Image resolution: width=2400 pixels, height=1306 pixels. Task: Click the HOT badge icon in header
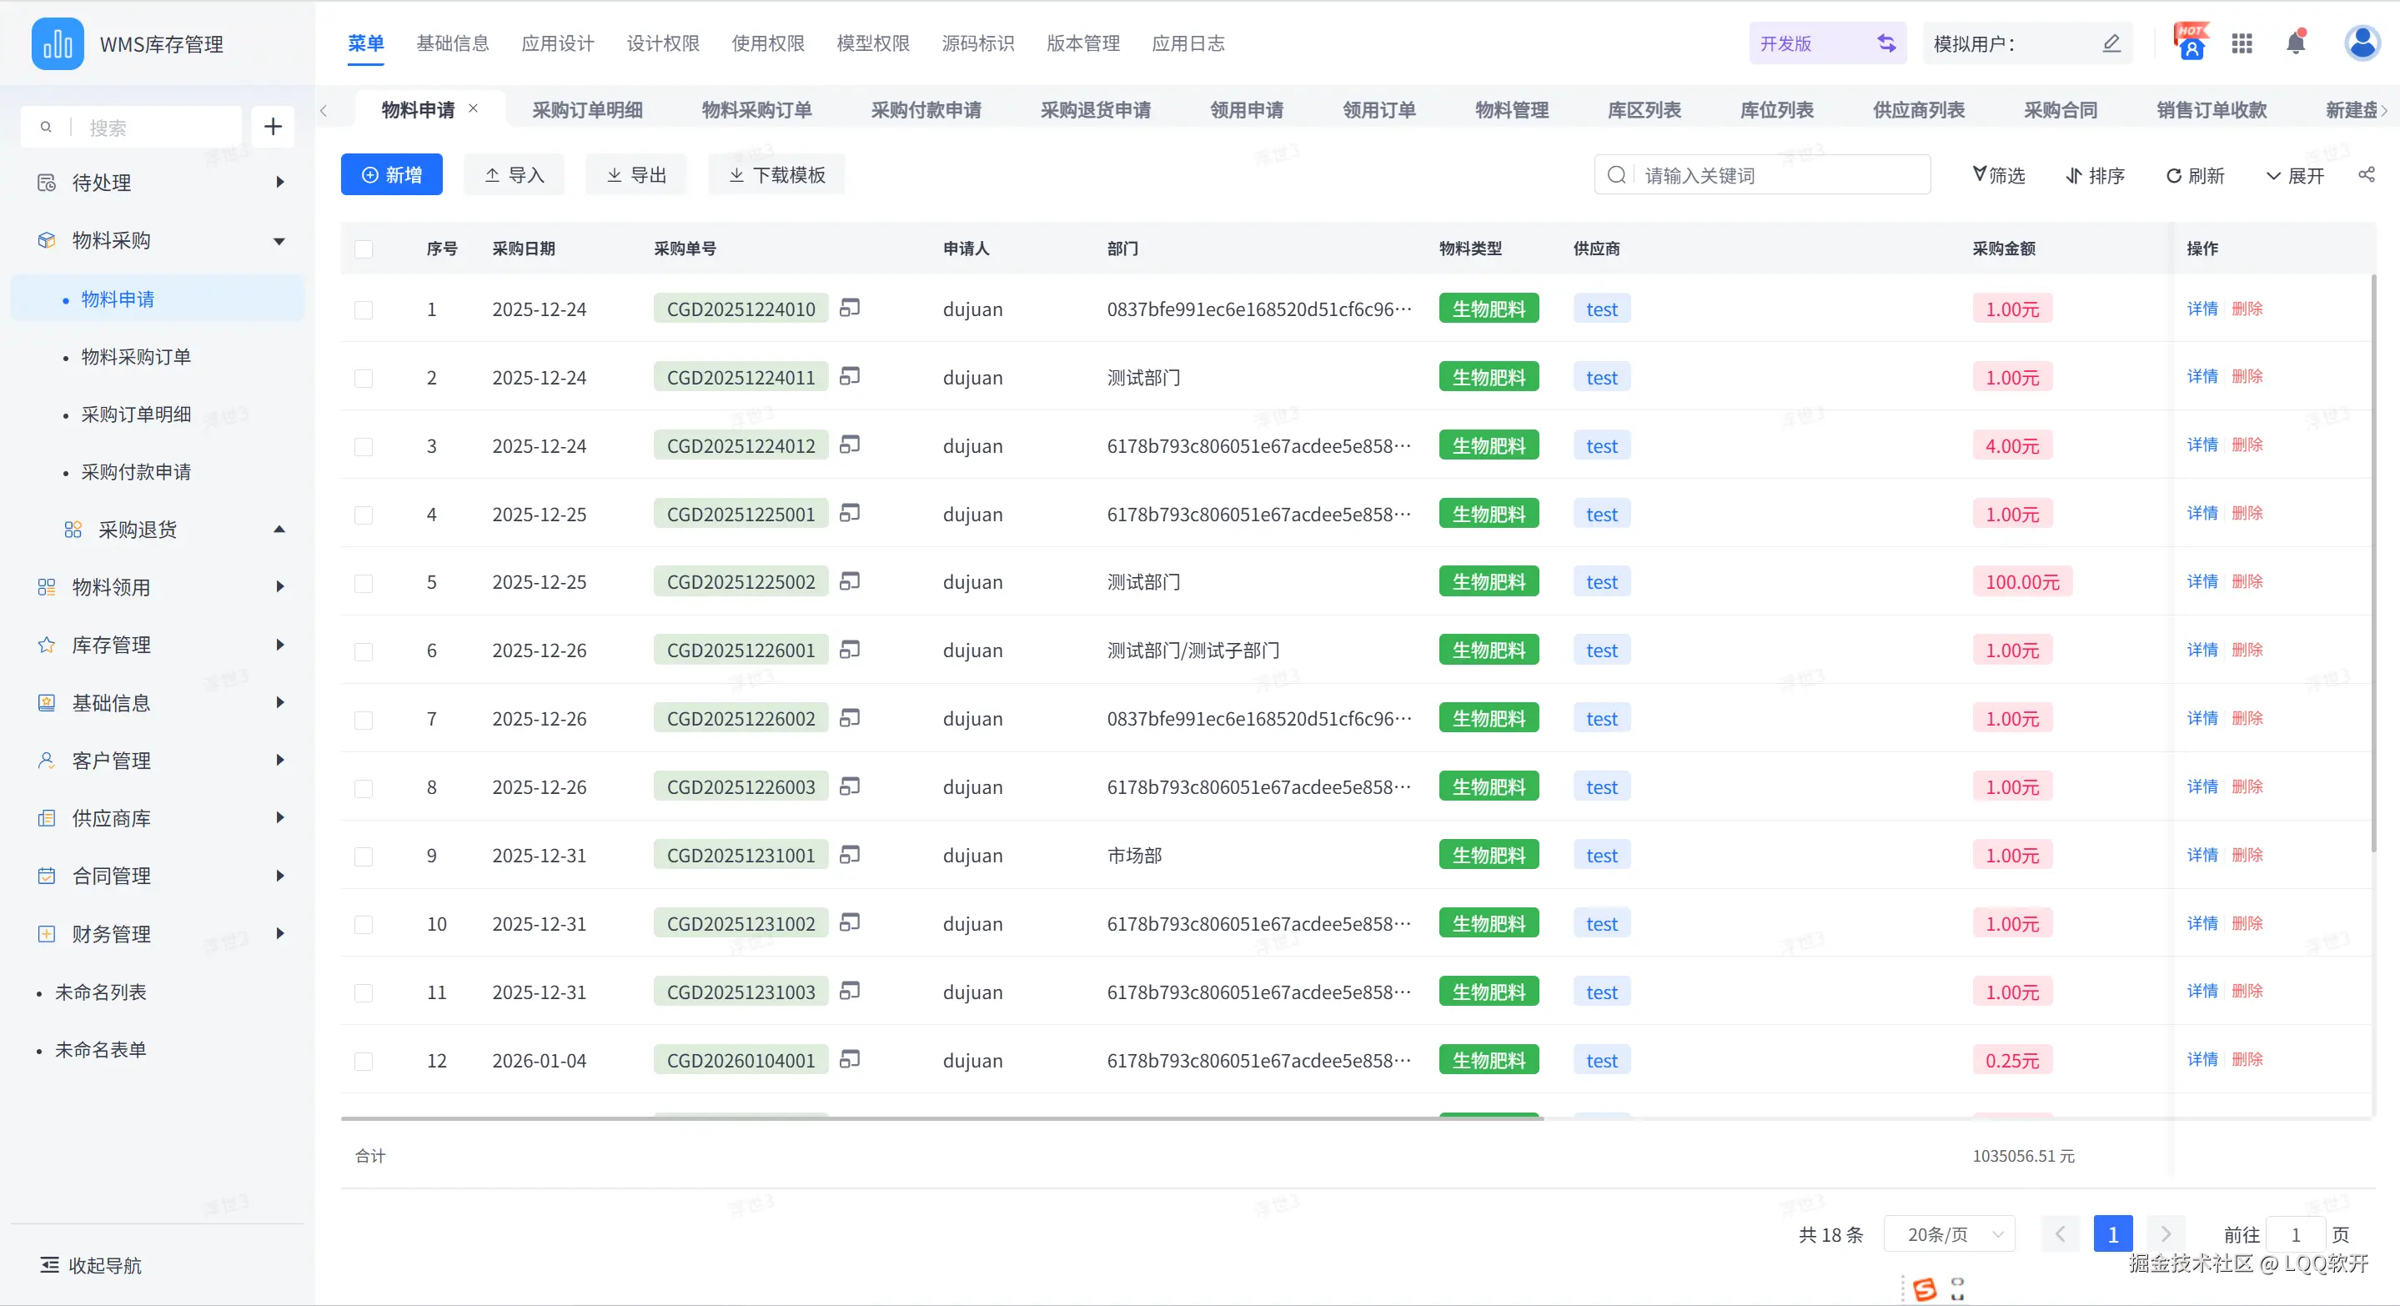pyautogui.click(x=2192, y=43)
